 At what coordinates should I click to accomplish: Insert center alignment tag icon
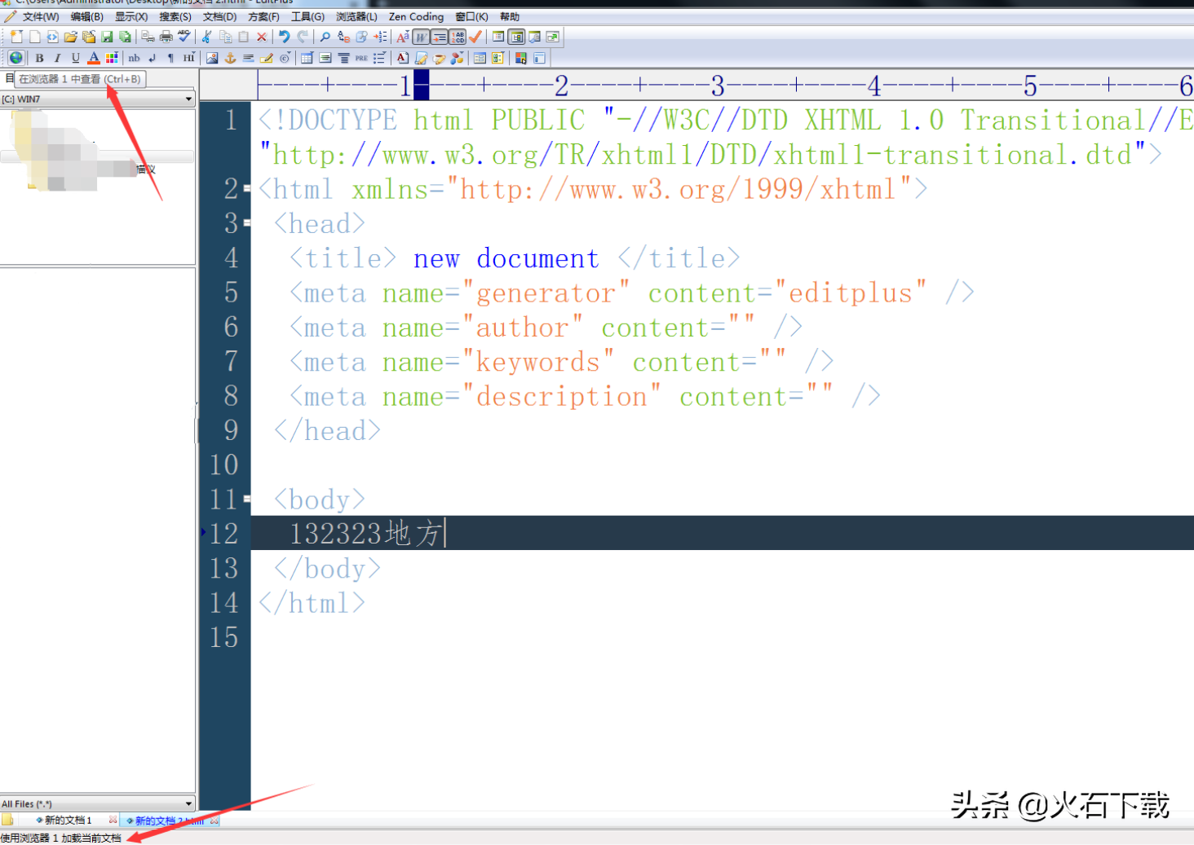(x=343, y=58)
